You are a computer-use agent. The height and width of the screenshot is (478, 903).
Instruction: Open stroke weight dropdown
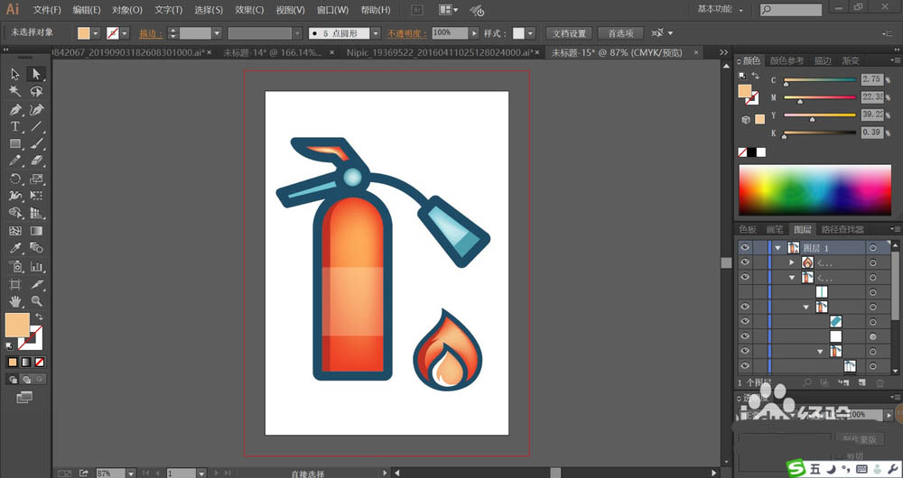click(x=217, y=33)
